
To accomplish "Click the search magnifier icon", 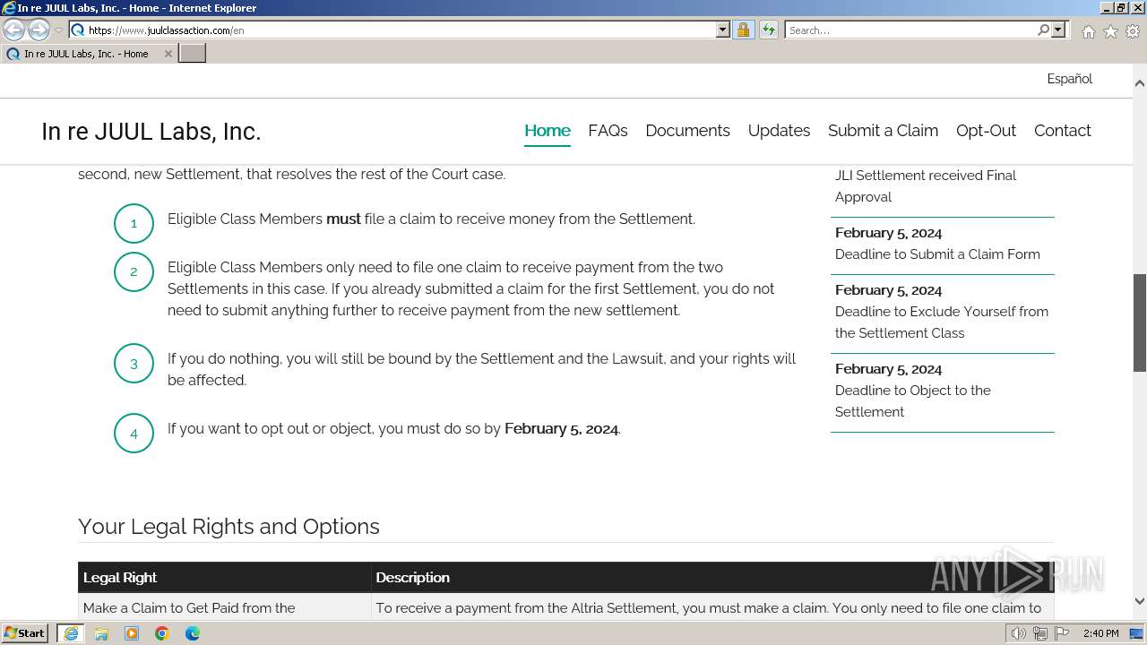I will tap(1043, 30).
